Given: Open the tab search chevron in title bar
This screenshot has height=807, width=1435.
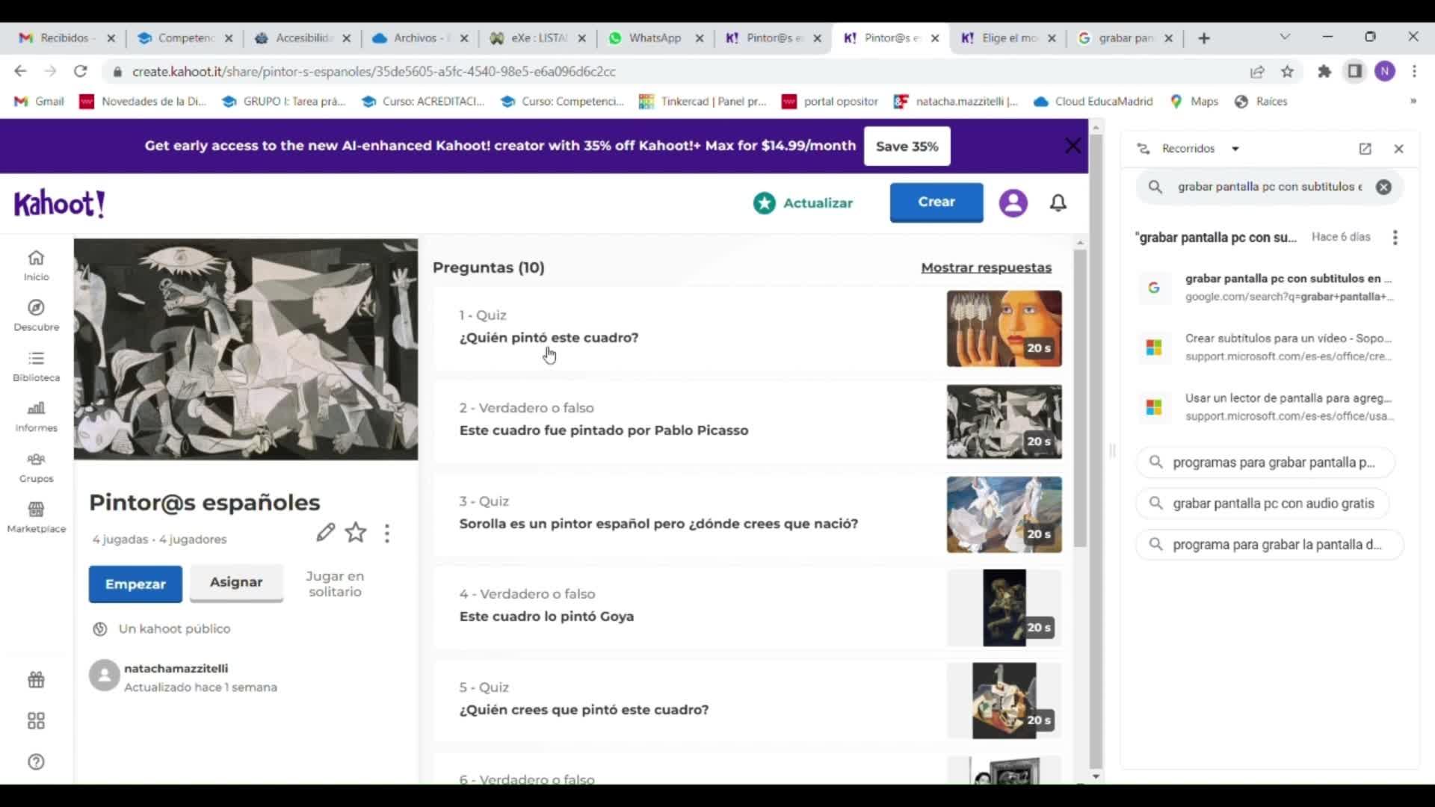Looking at the screenshot, I should pos(1285,37).
